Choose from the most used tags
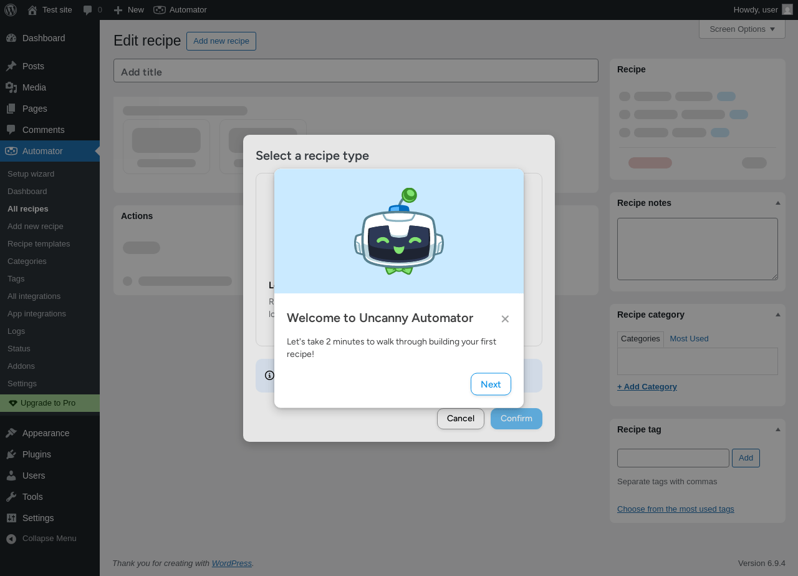Screen dimensions: 798x576 pyautogui.click(x=676, y=509)
